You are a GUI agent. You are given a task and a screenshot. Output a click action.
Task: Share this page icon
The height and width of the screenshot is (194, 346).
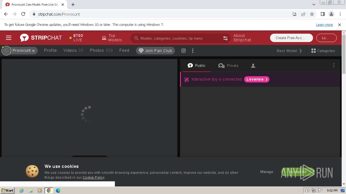pyautogui.click(x=303, y=14)
